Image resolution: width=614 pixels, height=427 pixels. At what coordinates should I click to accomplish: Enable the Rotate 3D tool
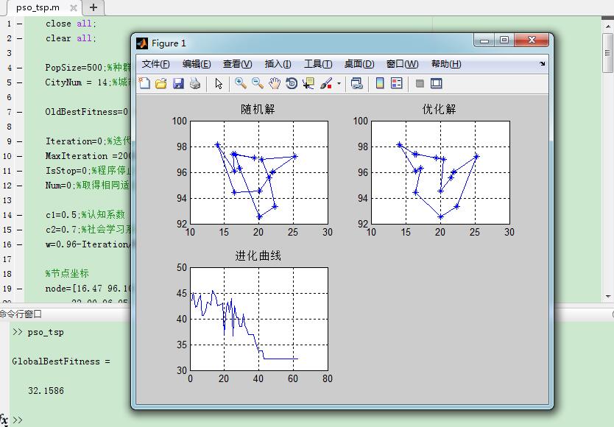point(292,83)
